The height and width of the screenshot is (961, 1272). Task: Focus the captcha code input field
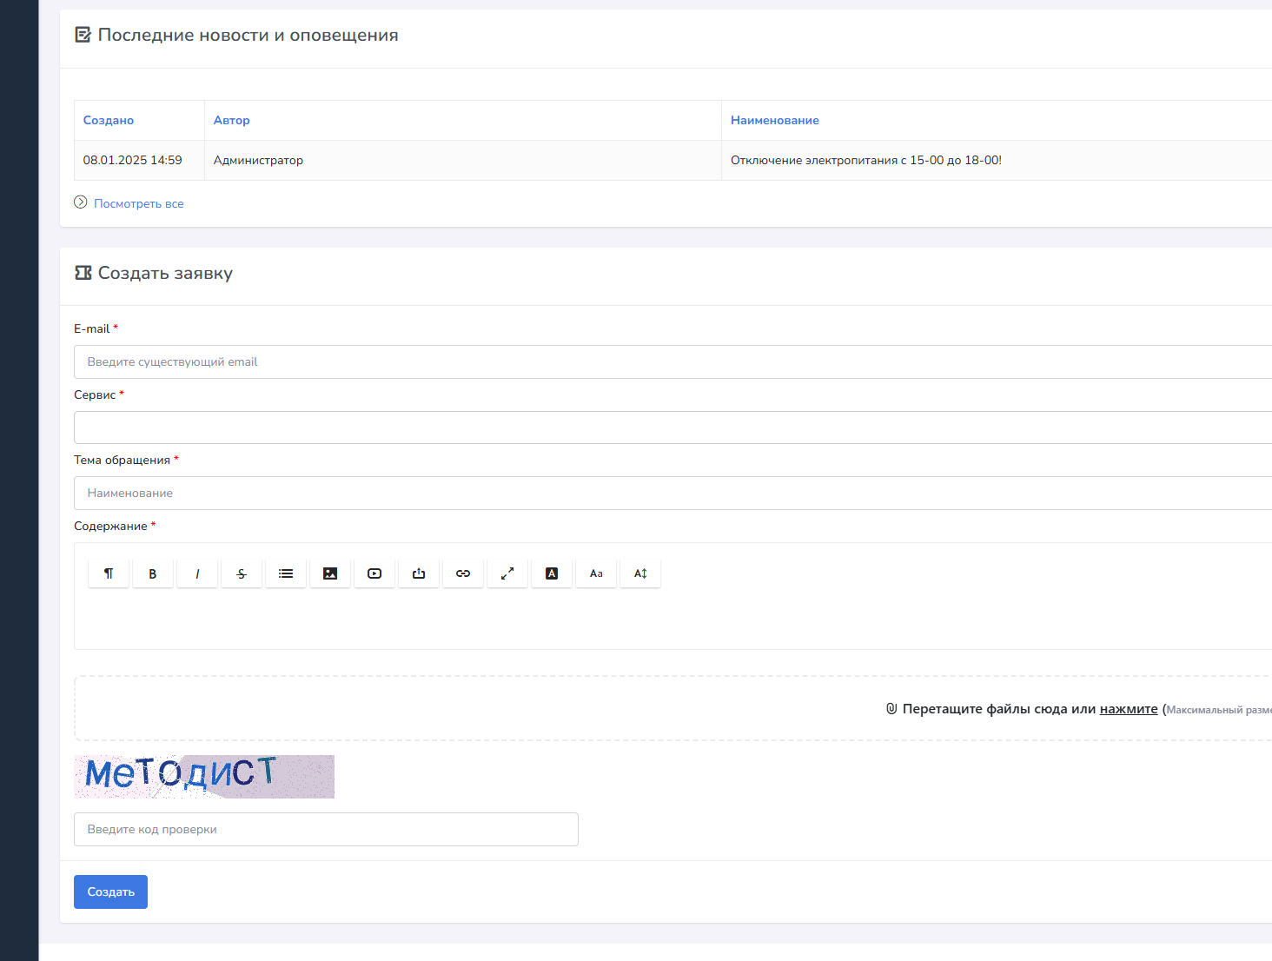tap(326, 830)
